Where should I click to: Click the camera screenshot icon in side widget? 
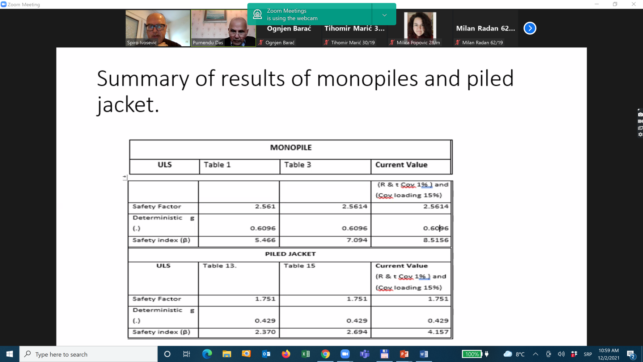pyautogui.click(x=640, y=114)
